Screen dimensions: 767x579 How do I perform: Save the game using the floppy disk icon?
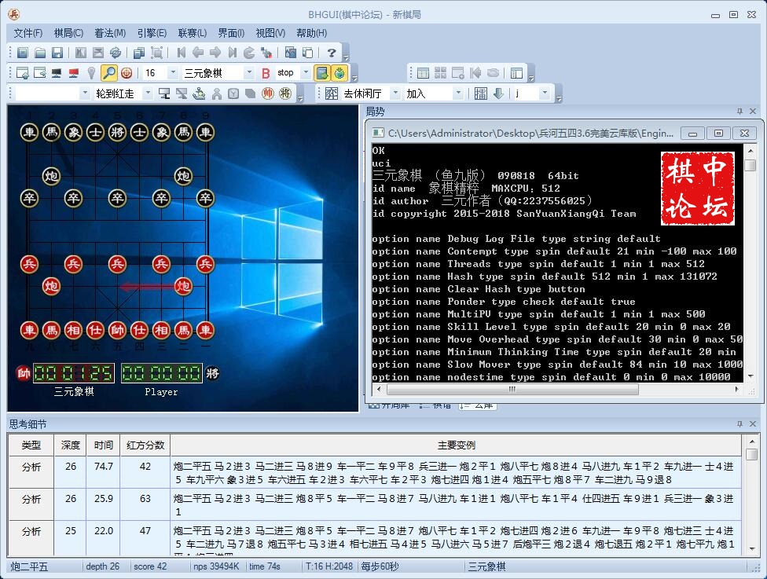pos(57,53)
